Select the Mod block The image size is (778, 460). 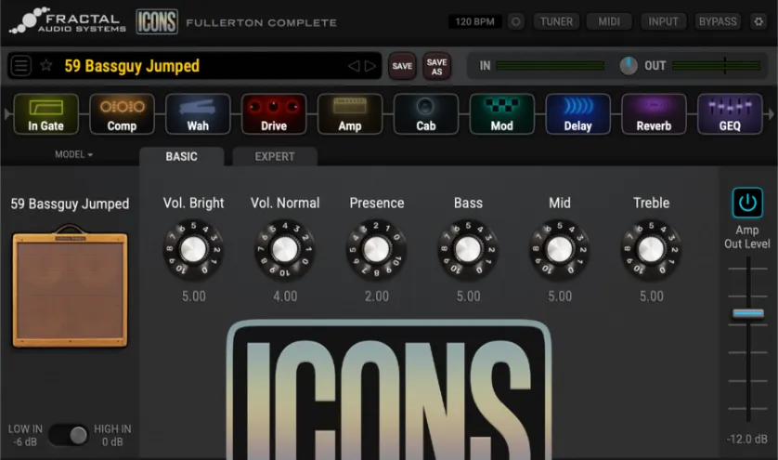[x=501, y=114]
